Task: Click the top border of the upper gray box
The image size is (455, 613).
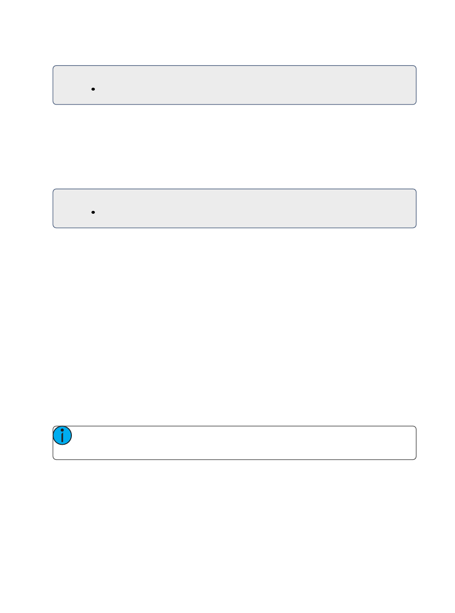Action: tap(235, 66)
